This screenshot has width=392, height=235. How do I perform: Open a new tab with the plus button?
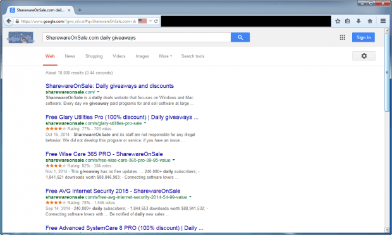(80, 10)
